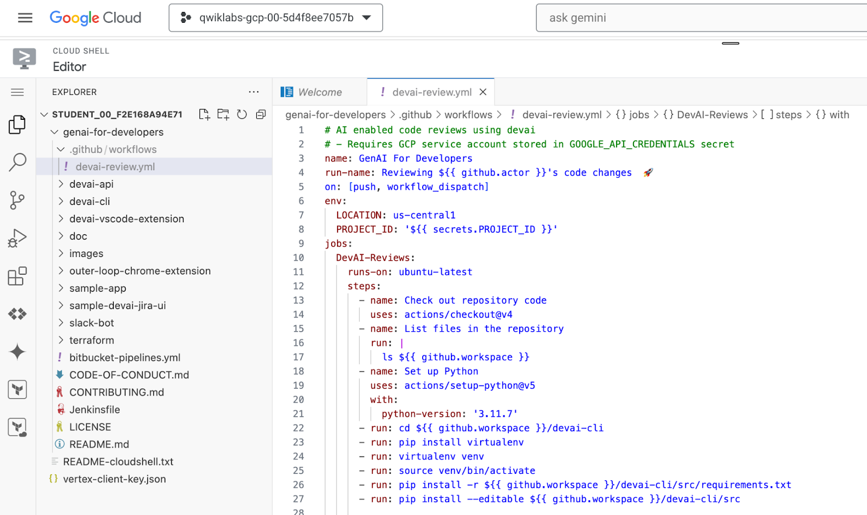Image resolution: width=867 pixels, height=515 pixels.
Task: Open the Jenkinsfile in the Explorer
Action: (x=94, y=410)
